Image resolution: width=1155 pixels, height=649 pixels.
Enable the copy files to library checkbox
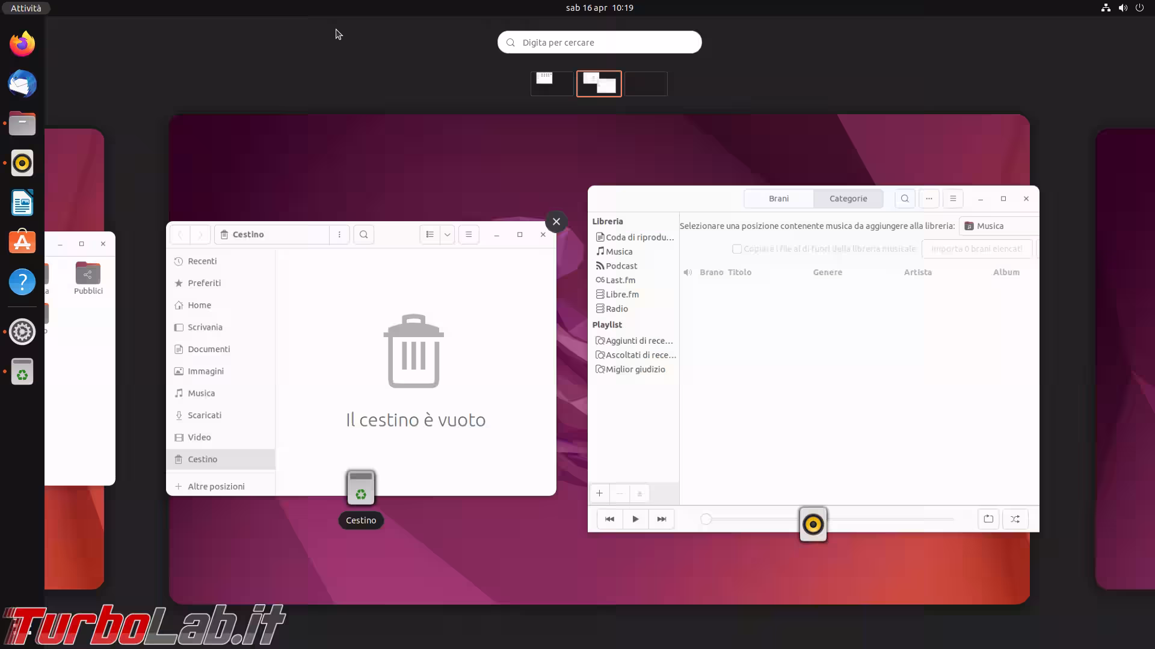tap(737, 249)
